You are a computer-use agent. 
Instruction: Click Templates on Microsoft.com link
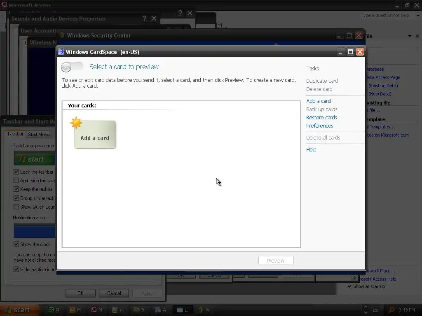(387, 135)
